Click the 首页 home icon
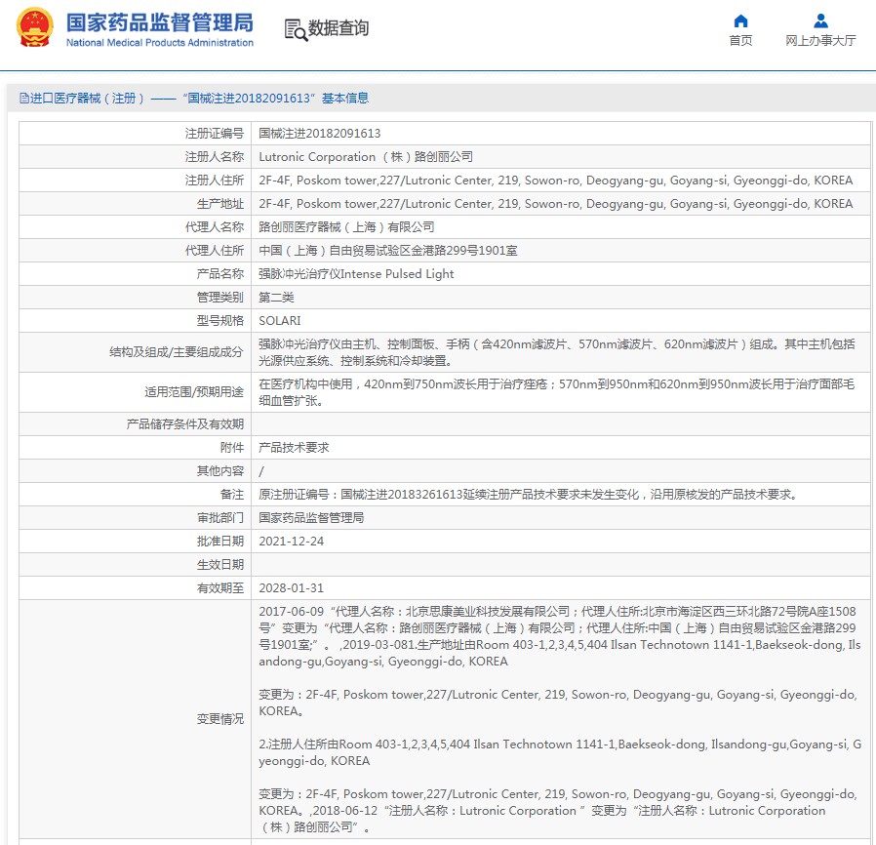 740,21
